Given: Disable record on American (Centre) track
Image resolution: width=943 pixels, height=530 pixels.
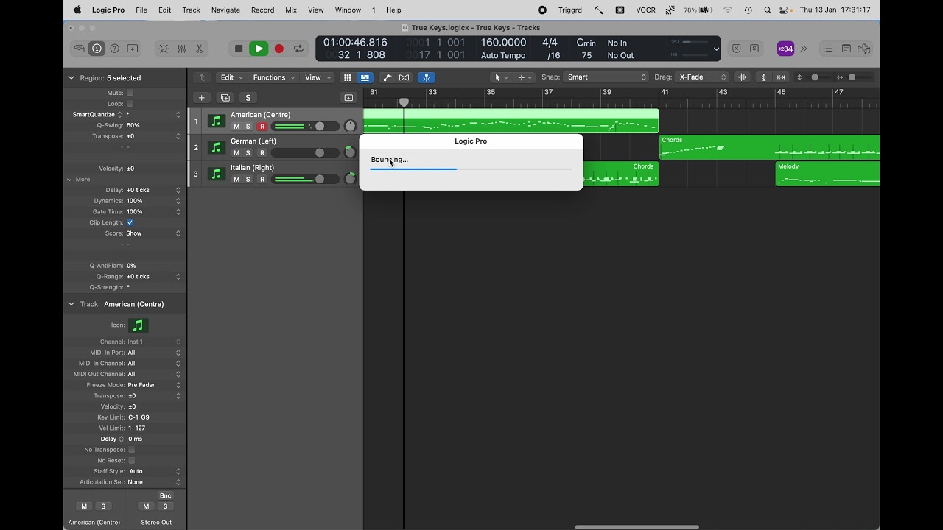Looking at the screenshot, I should coord(262,127).
